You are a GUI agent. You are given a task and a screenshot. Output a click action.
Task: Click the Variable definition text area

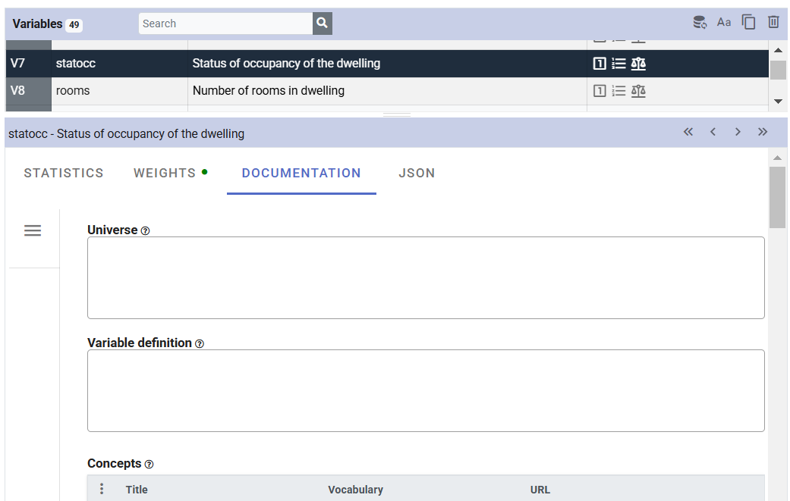pyautogui.click(x=426, y=390)
